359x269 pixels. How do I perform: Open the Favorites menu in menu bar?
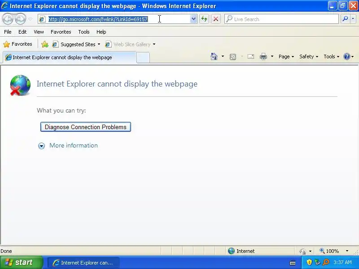click(61, 32)
